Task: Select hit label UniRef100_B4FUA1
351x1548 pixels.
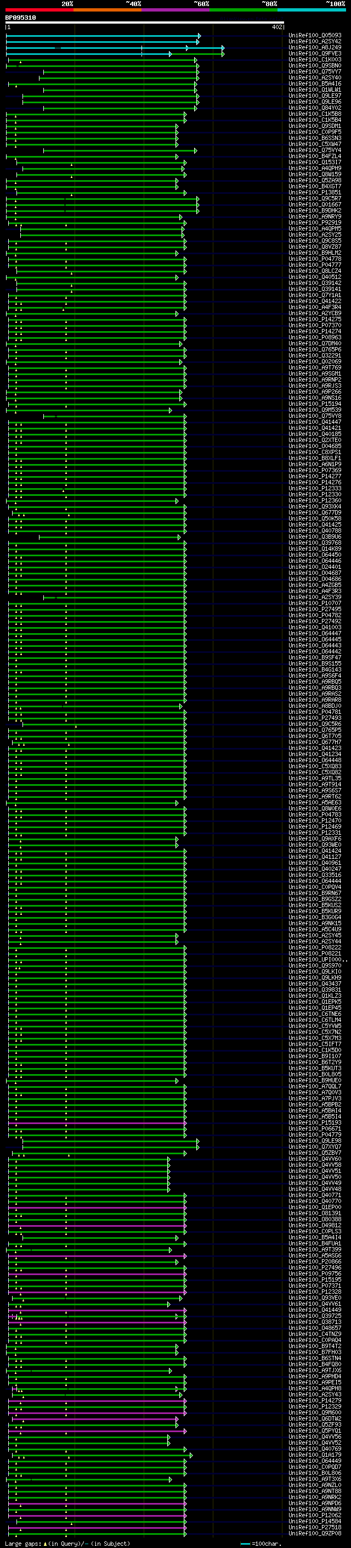Action: 315,1243
